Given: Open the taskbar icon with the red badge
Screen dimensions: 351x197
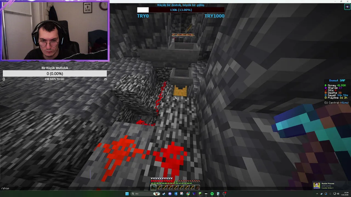Looking at the screenshot, I should coord(224,194).
